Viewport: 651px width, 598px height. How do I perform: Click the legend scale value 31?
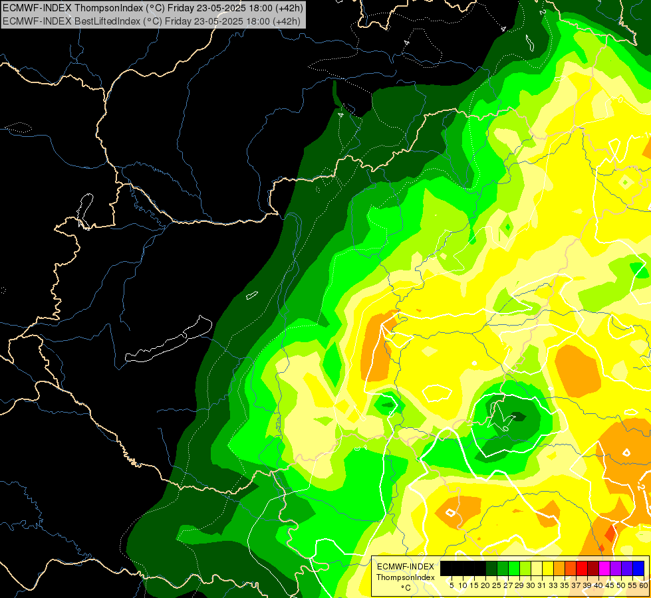click(x=542, y=585)
